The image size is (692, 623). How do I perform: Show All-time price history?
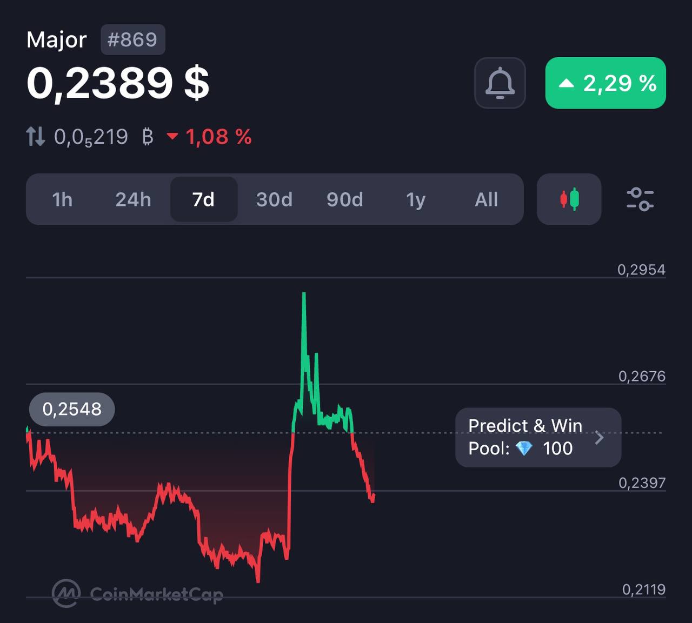coord(486,199)
